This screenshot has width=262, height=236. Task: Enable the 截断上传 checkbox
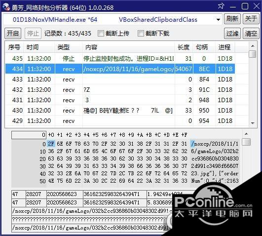pos(101,33)
